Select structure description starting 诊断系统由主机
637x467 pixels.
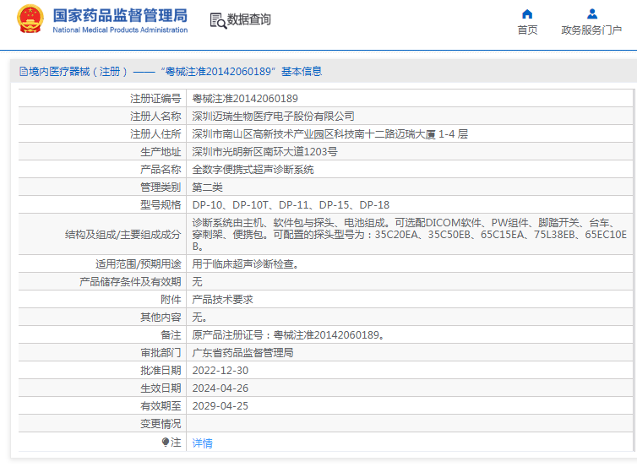click(x=410, y=234)
